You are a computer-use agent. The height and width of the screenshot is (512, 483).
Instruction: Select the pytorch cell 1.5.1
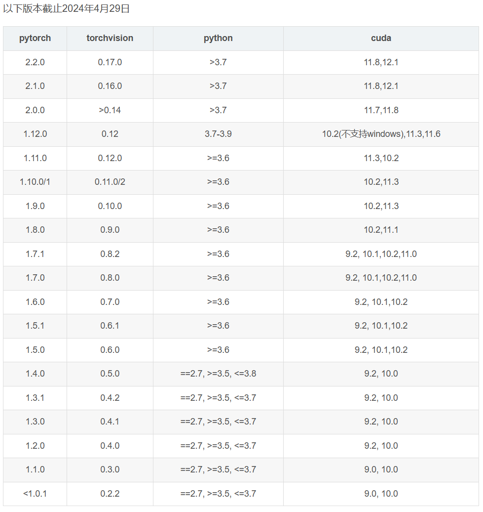[35, 326]
